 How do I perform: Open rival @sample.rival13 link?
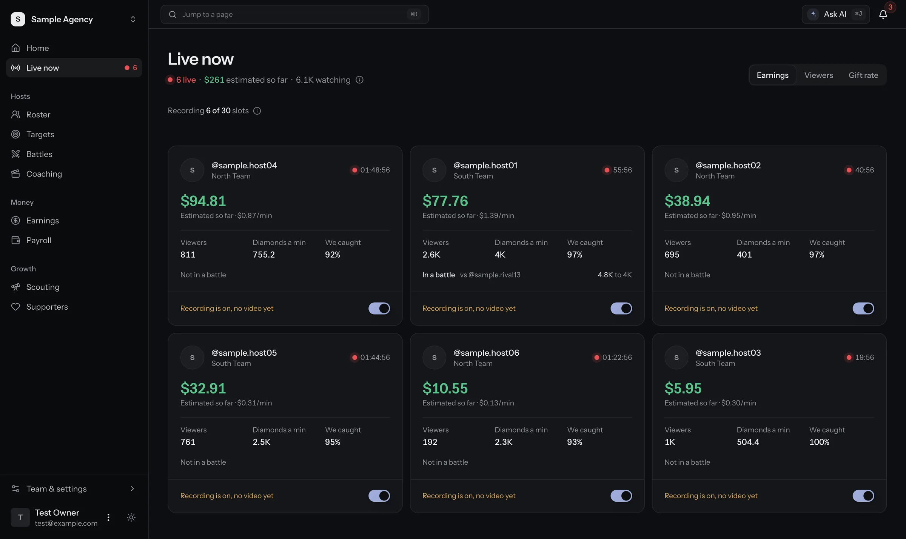point(494,275)
